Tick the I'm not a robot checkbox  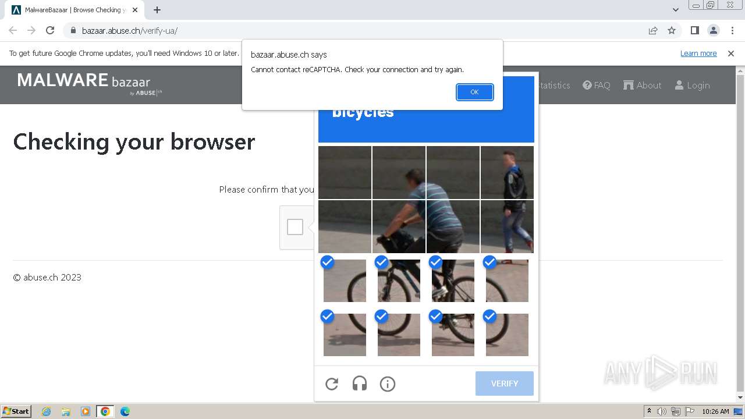pos(295,227)
